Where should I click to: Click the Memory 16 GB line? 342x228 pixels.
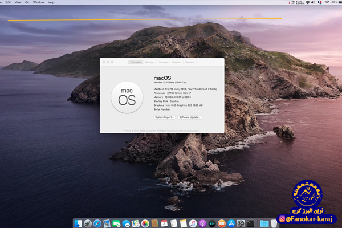[x=172, y=97]
